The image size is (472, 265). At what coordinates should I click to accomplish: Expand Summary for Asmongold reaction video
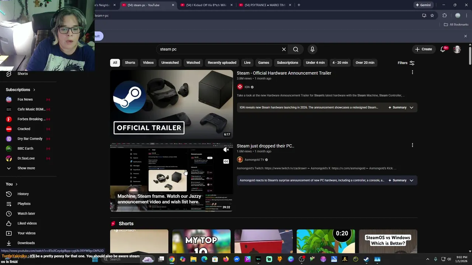tap(401, 180)
